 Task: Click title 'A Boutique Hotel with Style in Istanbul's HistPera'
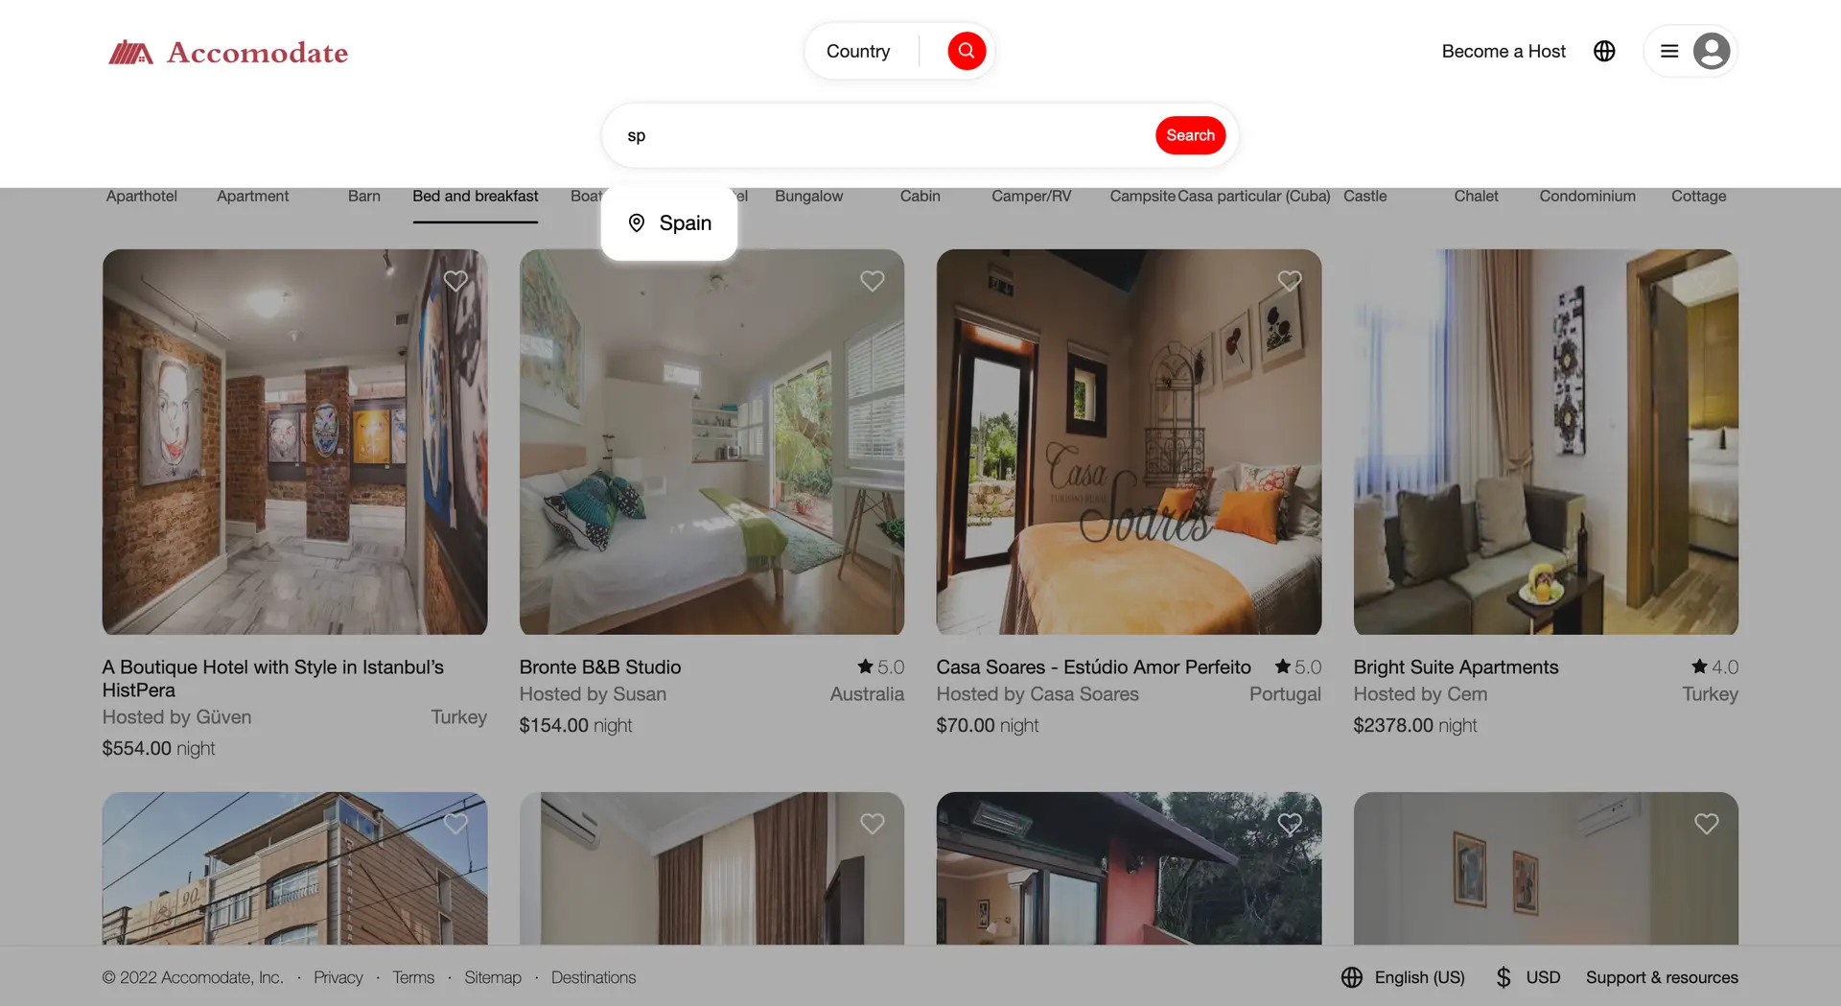[x=273, y=678]
